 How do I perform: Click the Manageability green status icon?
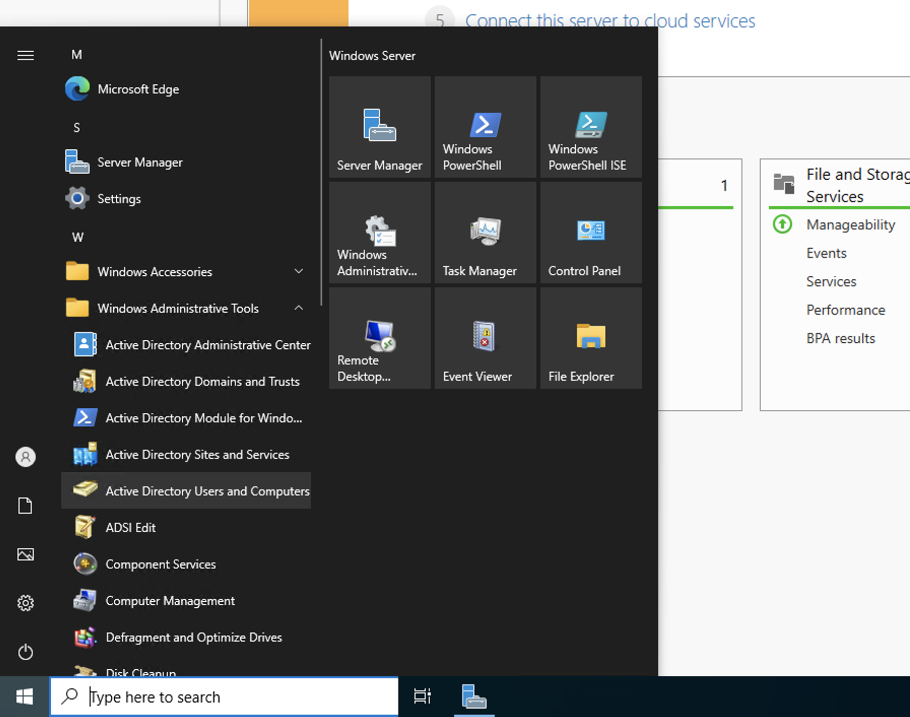[x=782, y=224]
